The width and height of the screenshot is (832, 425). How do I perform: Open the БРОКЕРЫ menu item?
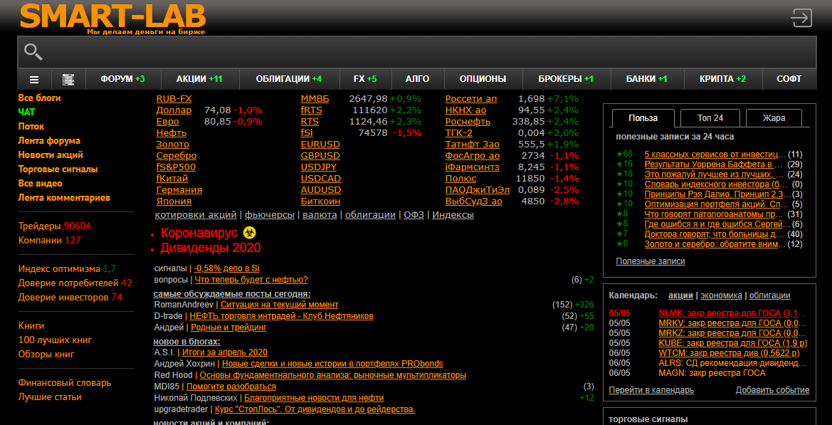(566, 79)
